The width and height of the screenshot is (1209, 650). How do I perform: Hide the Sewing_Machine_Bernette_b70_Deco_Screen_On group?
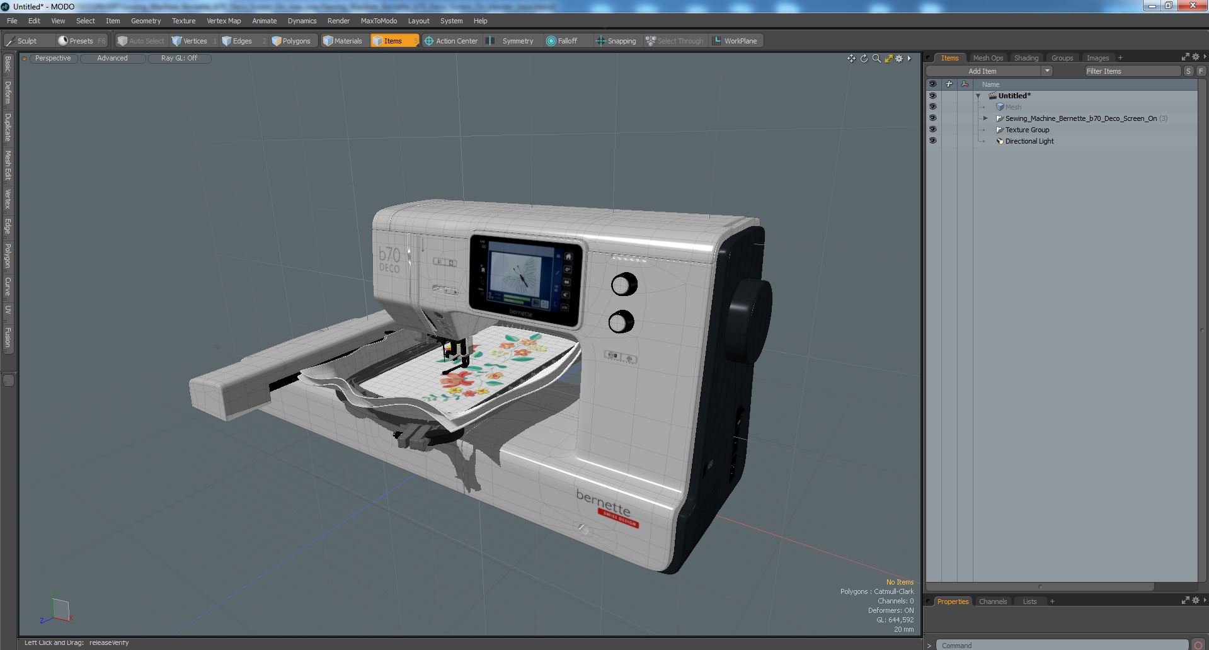click(x=932, y=118)
